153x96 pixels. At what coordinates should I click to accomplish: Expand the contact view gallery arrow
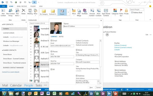click(x=68, y=12)
